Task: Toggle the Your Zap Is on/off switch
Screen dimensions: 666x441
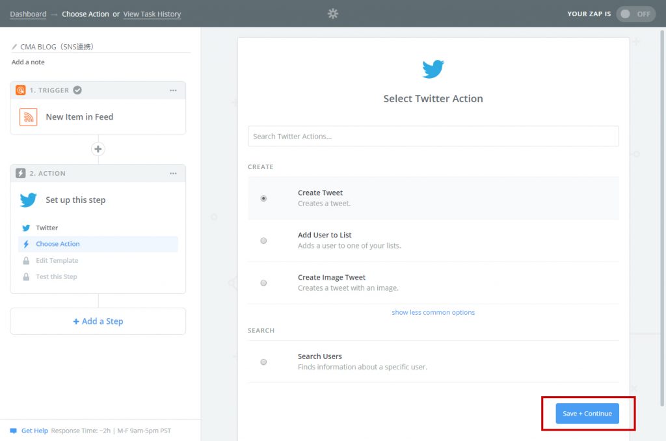Action: pos(635,14)
